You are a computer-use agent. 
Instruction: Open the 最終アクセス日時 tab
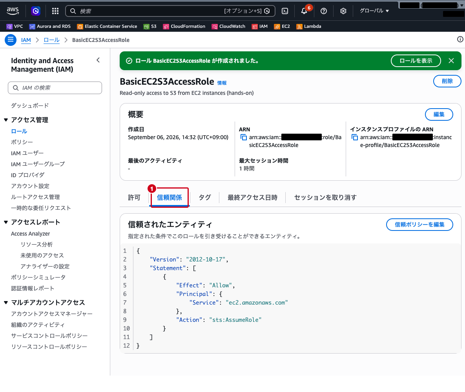click(252, 198)
